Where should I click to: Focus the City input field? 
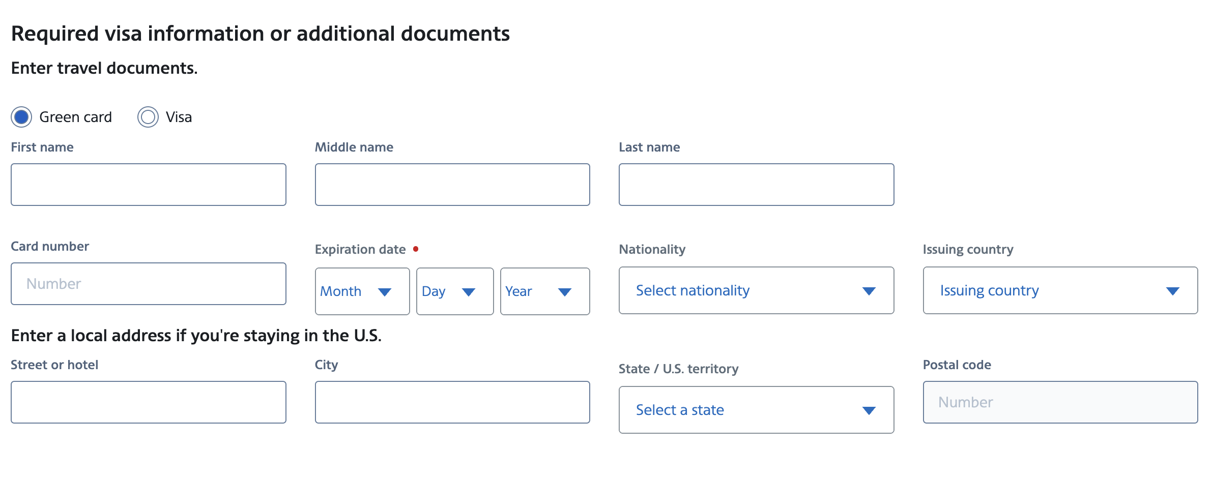point(452,402)
